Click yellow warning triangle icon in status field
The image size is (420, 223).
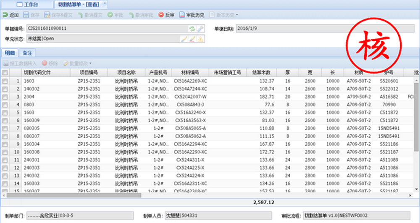(200, 39)
